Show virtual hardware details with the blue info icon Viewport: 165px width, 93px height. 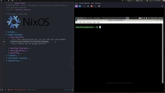pos(80,6)
